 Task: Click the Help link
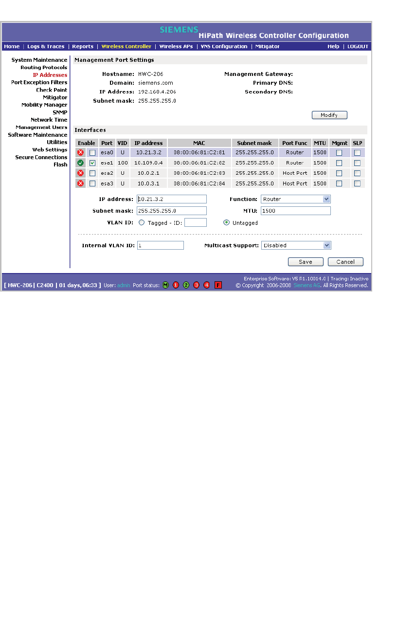[x=333, y=47]
